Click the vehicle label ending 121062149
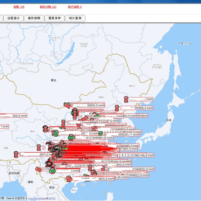Screen dimensions: 201x201 click(x=134, y=155)
